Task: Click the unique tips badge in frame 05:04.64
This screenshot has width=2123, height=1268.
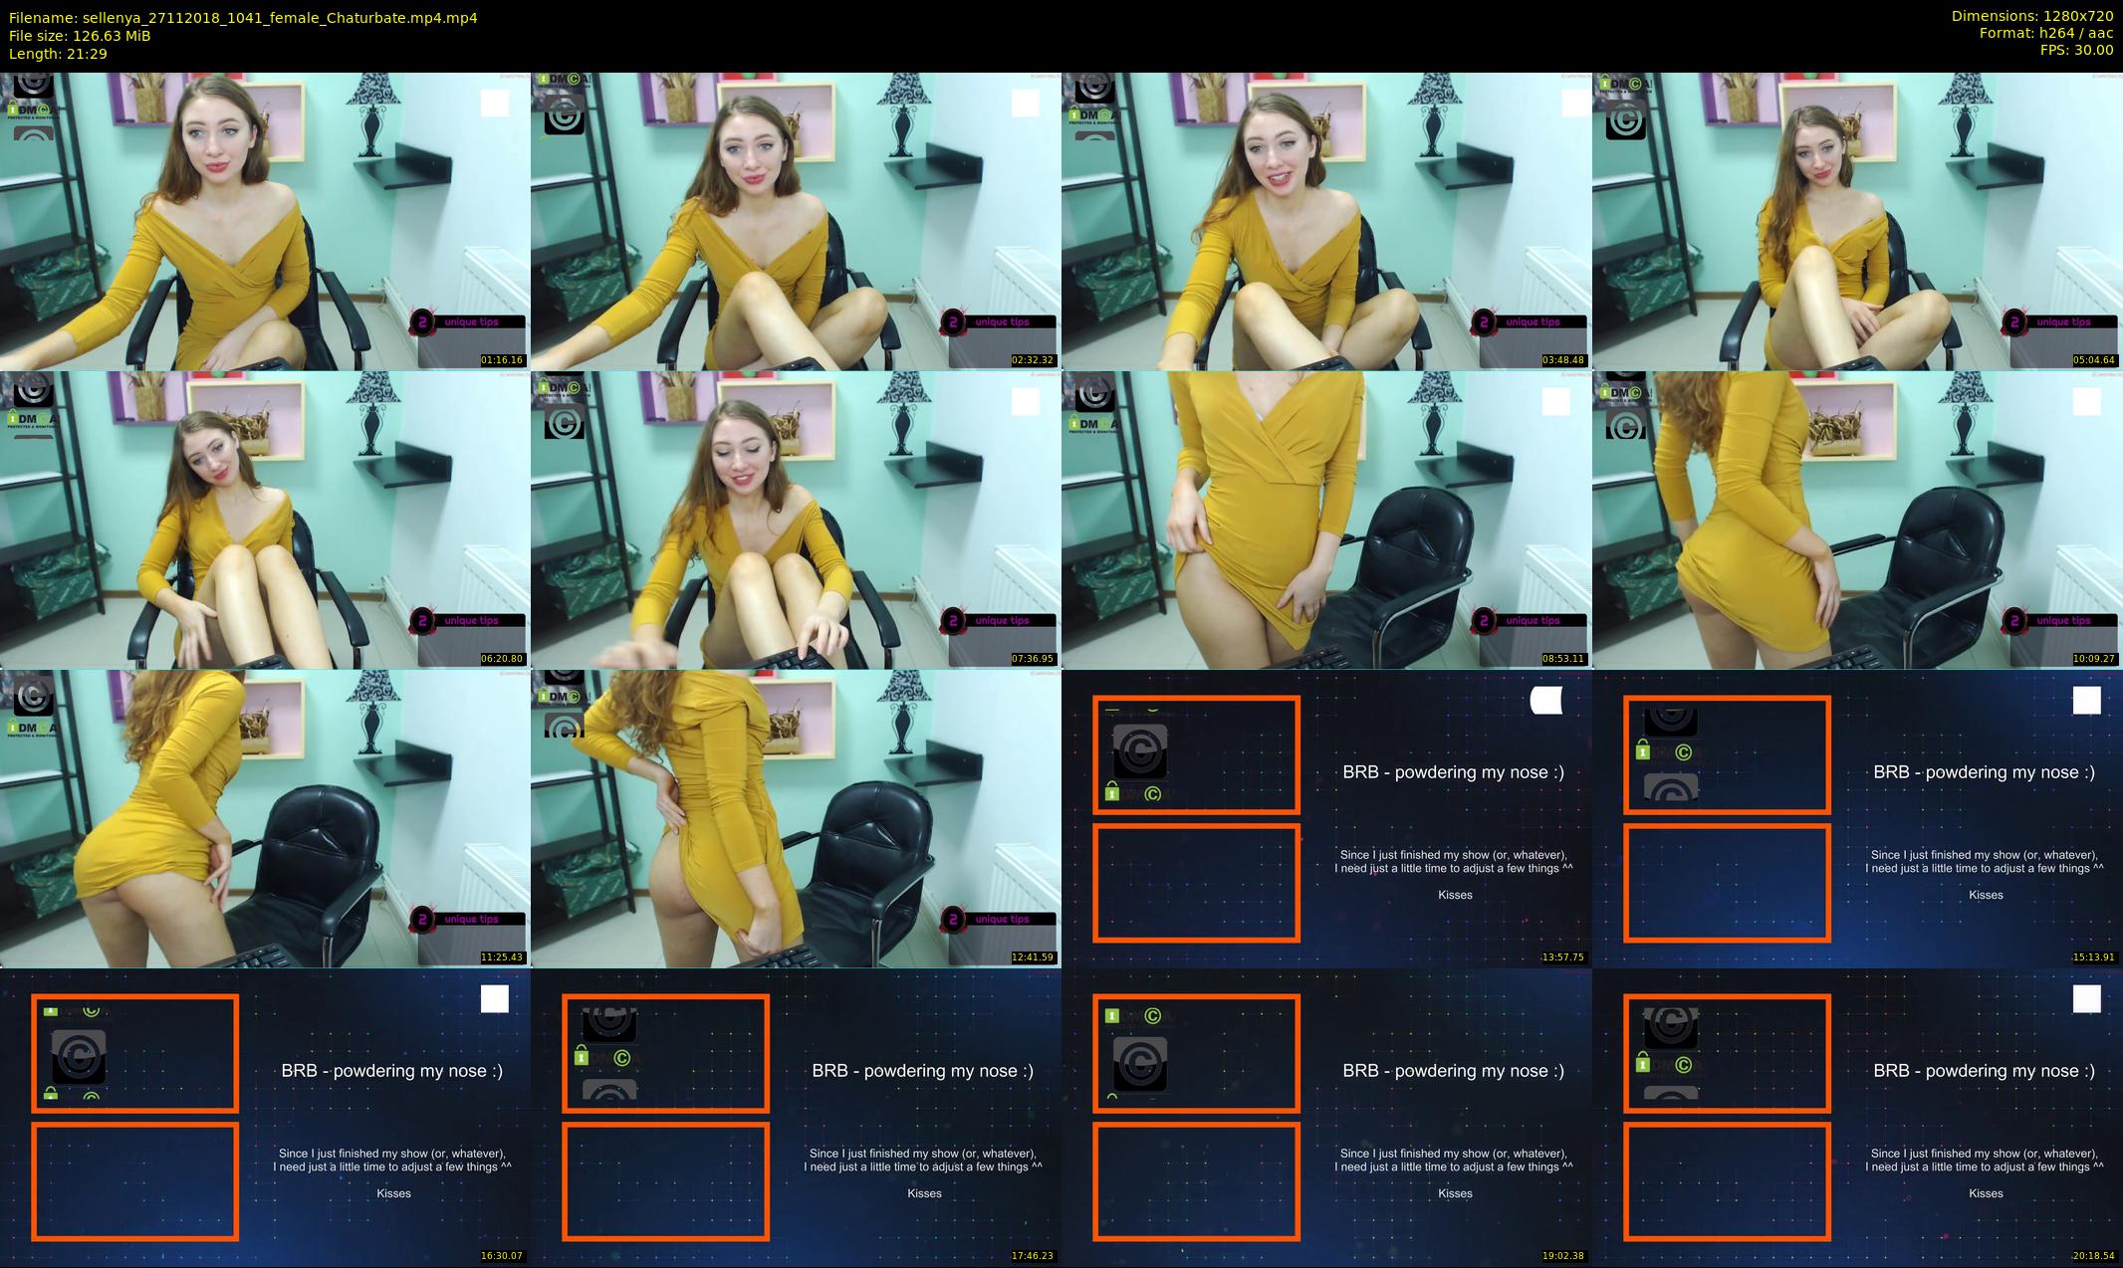Action: 2061,321
